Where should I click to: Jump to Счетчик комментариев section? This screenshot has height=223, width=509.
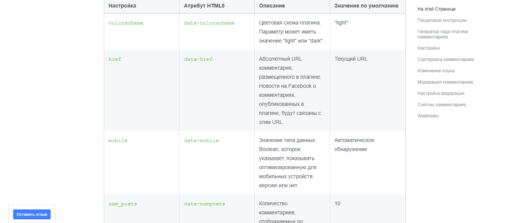click(x=441, y=105)
